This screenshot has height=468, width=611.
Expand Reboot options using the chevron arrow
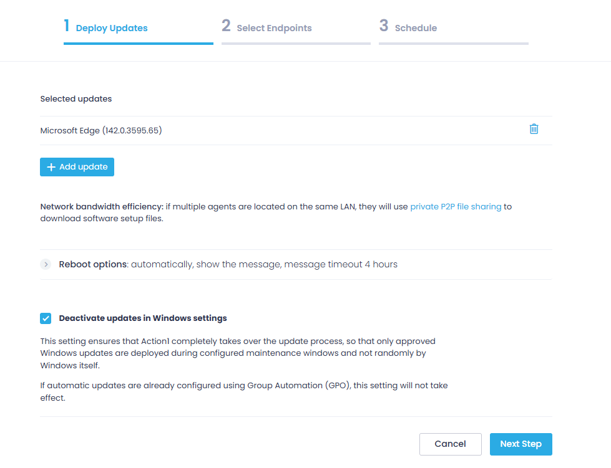46,264
